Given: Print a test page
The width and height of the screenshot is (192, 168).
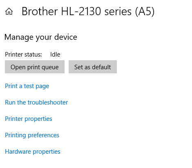Looking at the screenshot, I should [x=27, y=86].
